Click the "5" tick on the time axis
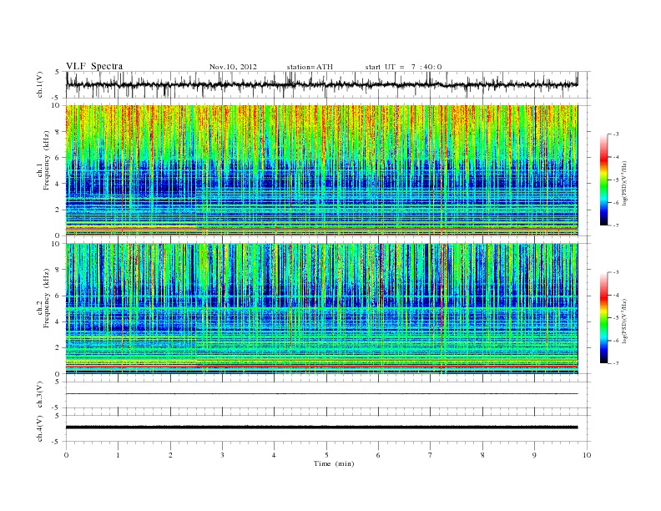The width and height of the screenshot is (661, 511). (326, 455)
